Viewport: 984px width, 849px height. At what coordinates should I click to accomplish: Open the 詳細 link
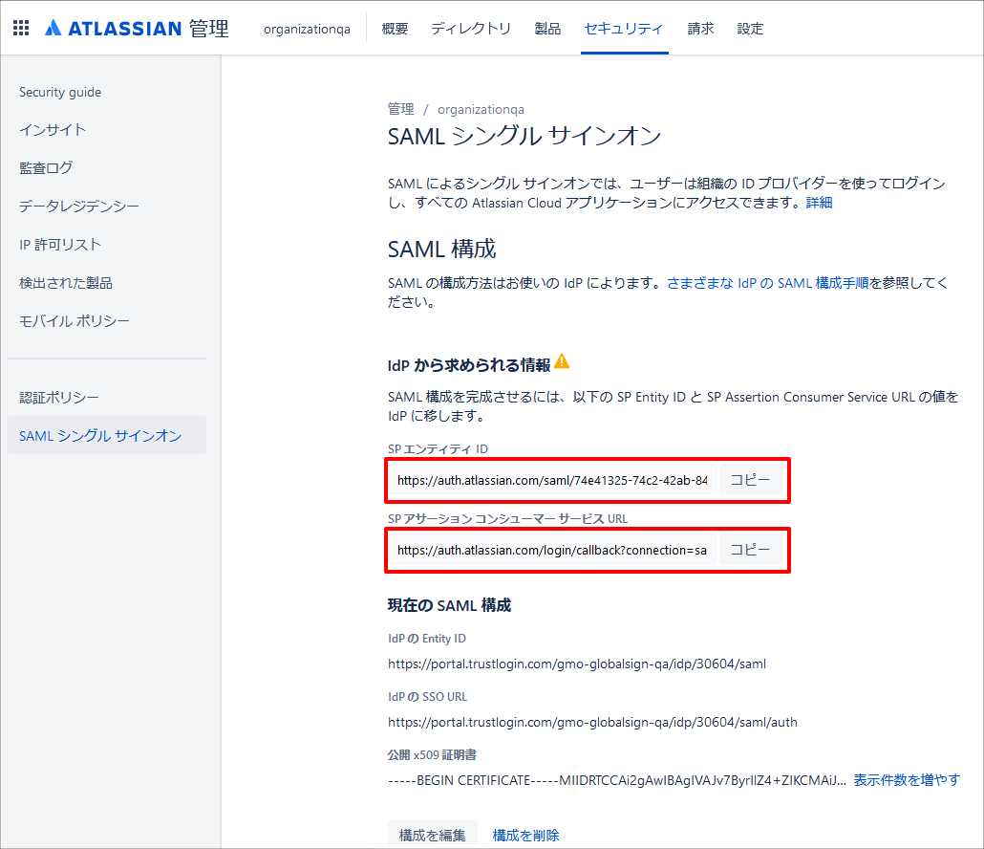click(819, 203)
